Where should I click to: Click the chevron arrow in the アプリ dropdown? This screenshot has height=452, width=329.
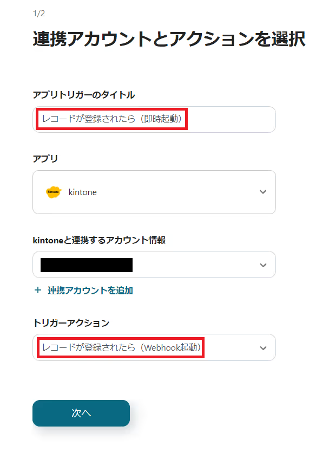[x=263, y=192]
